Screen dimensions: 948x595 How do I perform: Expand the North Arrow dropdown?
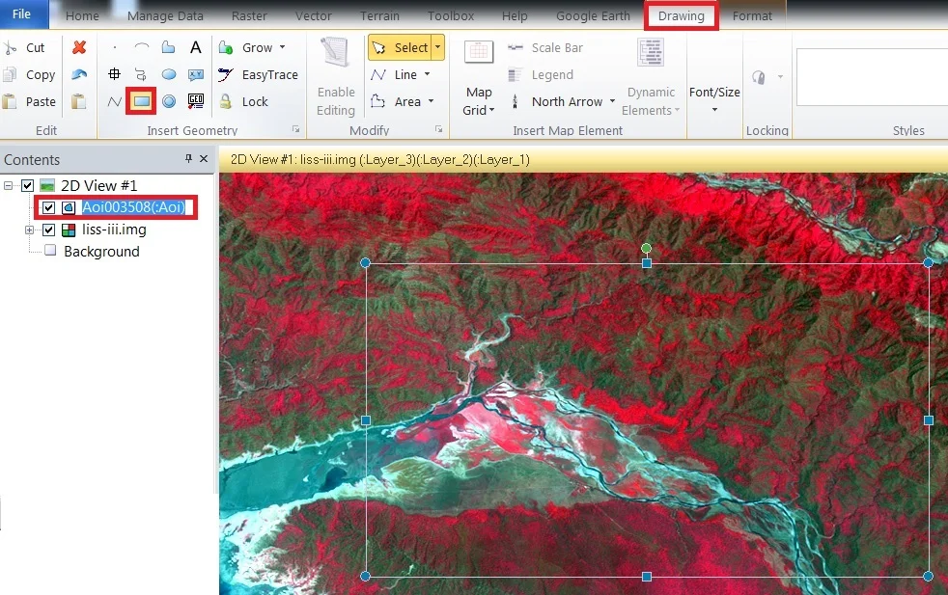click(x=615, y=101)
